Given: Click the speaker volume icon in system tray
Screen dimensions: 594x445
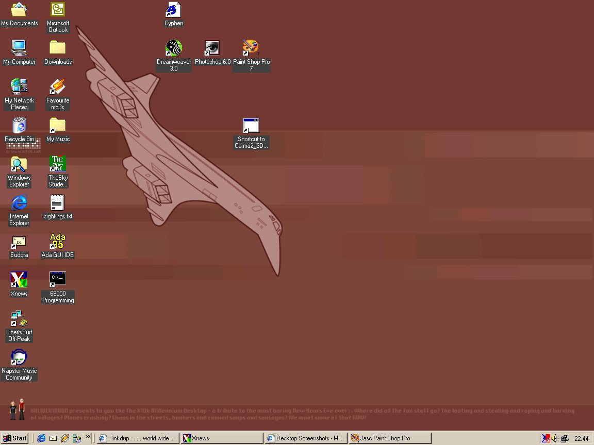Looking at the screenshot, I should pos(555,438).
